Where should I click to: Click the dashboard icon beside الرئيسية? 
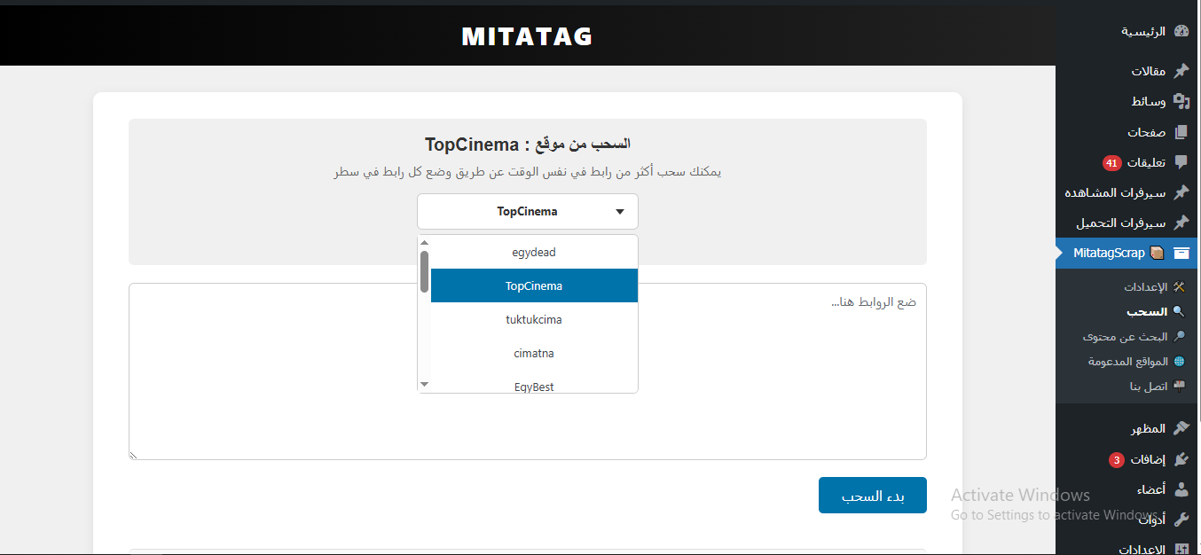[x=1181, y=31]
